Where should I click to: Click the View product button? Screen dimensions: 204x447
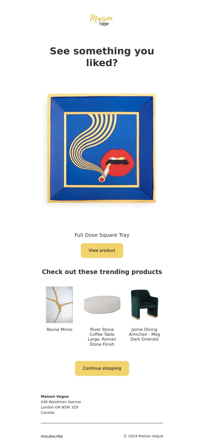click(102, 251)
